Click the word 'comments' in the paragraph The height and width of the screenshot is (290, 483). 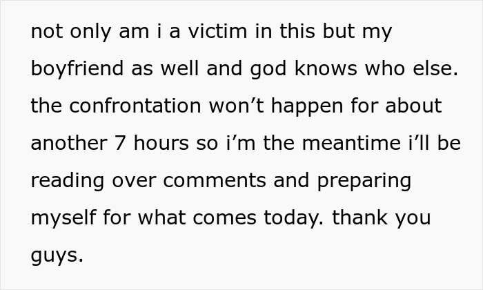click(215, 181)
